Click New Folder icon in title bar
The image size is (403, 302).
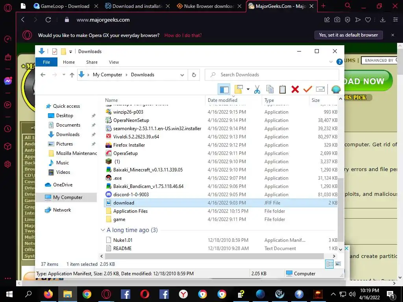pos(63,52)
